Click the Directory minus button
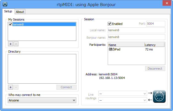The height and width of the screenshot is (111, 173). 16,87
